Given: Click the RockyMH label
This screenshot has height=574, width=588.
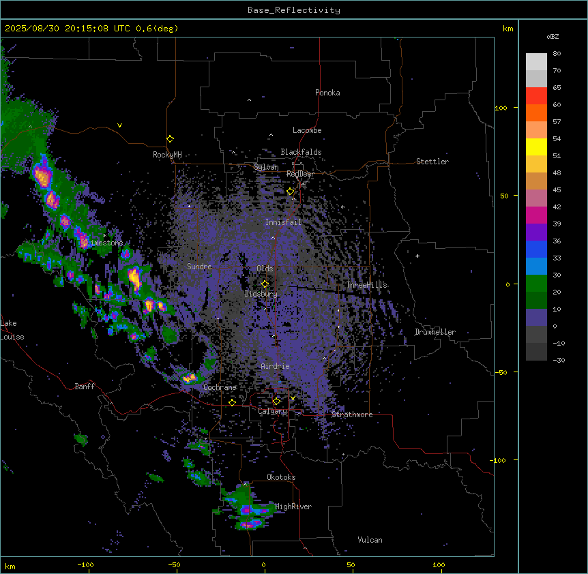Looking at the screenshot, I should (167, 155).
